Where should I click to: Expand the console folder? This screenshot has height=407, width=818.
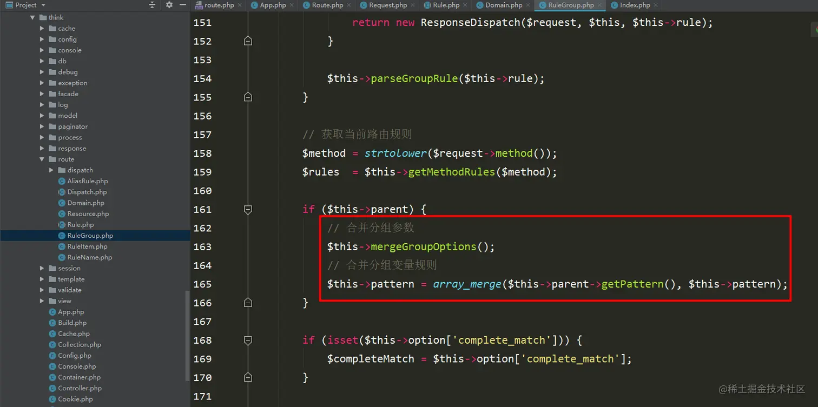42,50
